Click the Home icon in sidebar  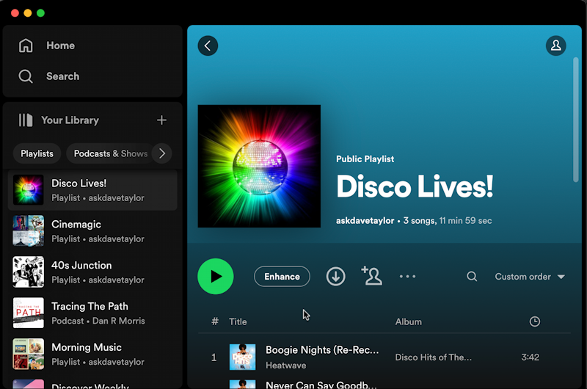26,46
